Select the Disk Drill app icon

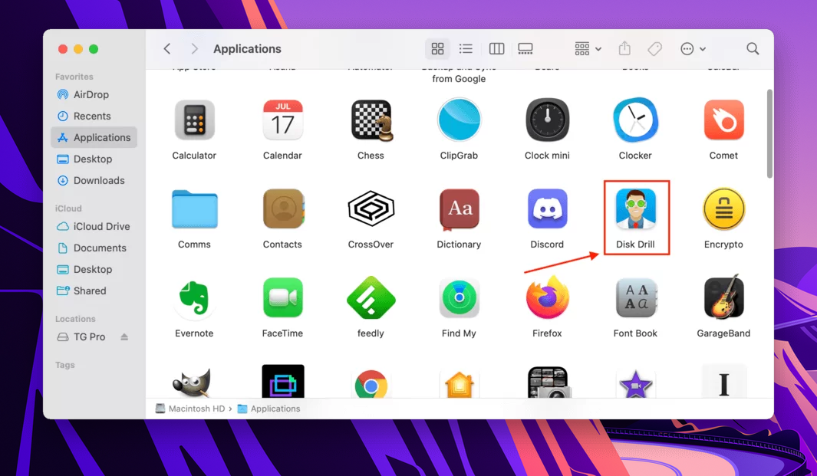(636, 208)
